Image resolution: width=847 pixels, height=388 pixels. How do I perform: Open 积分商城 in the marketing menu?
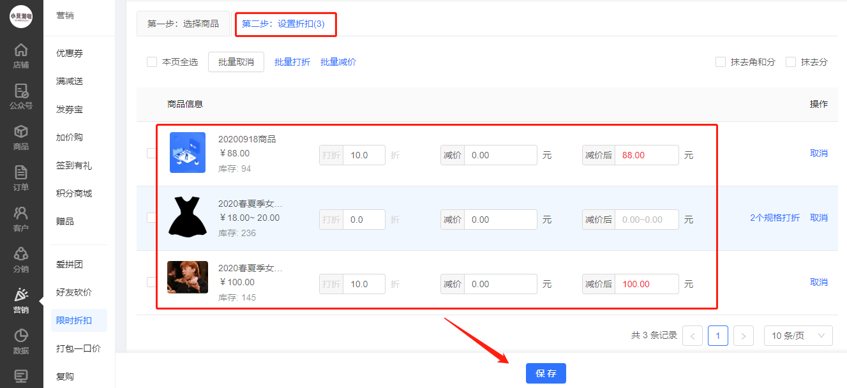[x=74, y=193]
